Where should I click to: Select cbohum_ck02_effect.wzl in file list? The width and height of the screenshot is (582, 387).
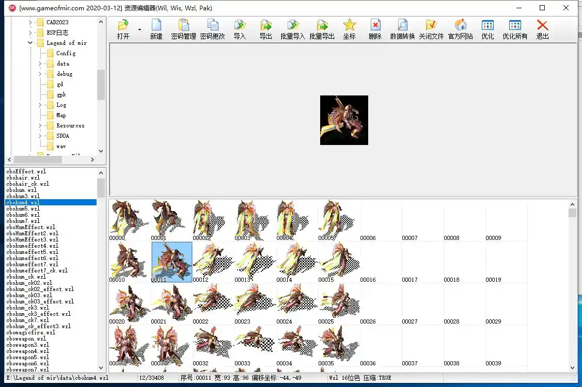40,289
